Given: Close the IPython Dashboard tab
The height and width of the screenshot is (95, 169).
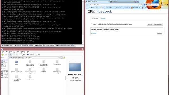Looking at the screenshot, I should [109, 2].
